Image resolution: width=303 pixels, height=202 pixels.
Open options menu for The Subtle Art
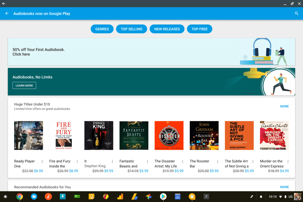point(253,161)
